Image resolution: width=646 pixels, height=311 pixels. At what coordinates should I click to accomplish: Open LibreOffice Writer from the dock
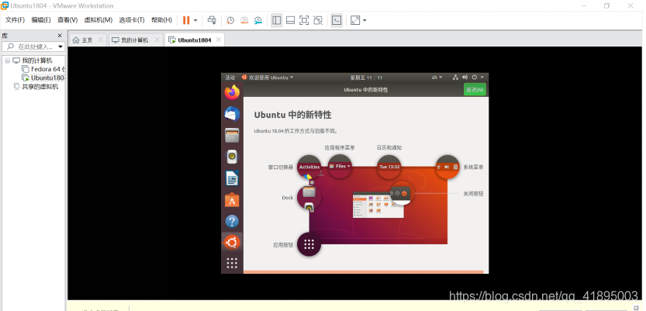[x=232, y=178]
